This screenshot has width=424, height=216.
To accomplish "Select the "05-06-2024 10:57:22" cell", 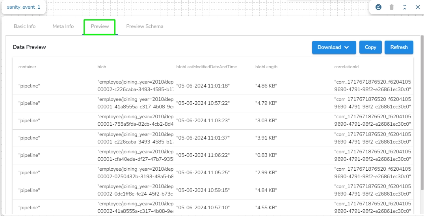I will point(203,103).
